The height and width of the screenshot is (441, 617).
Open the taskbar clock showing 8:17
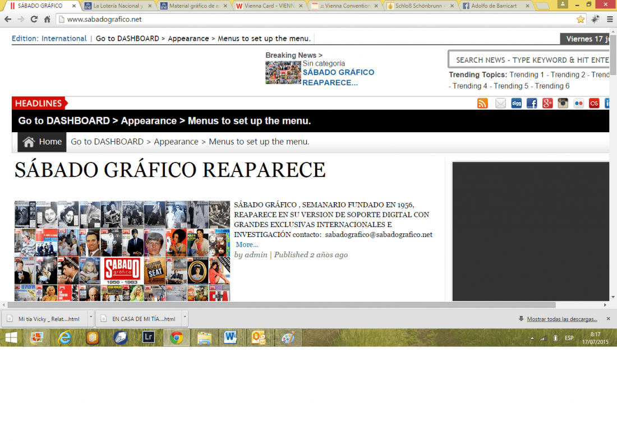coord(595,338)
